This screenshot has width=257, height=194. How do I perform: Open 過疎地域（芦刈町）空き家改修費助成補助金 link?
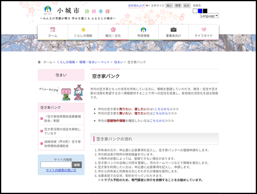pos(63,144)
